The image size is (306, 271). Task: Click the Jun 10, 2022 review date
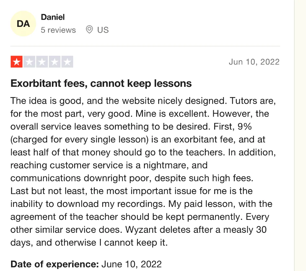coord(254,62)
